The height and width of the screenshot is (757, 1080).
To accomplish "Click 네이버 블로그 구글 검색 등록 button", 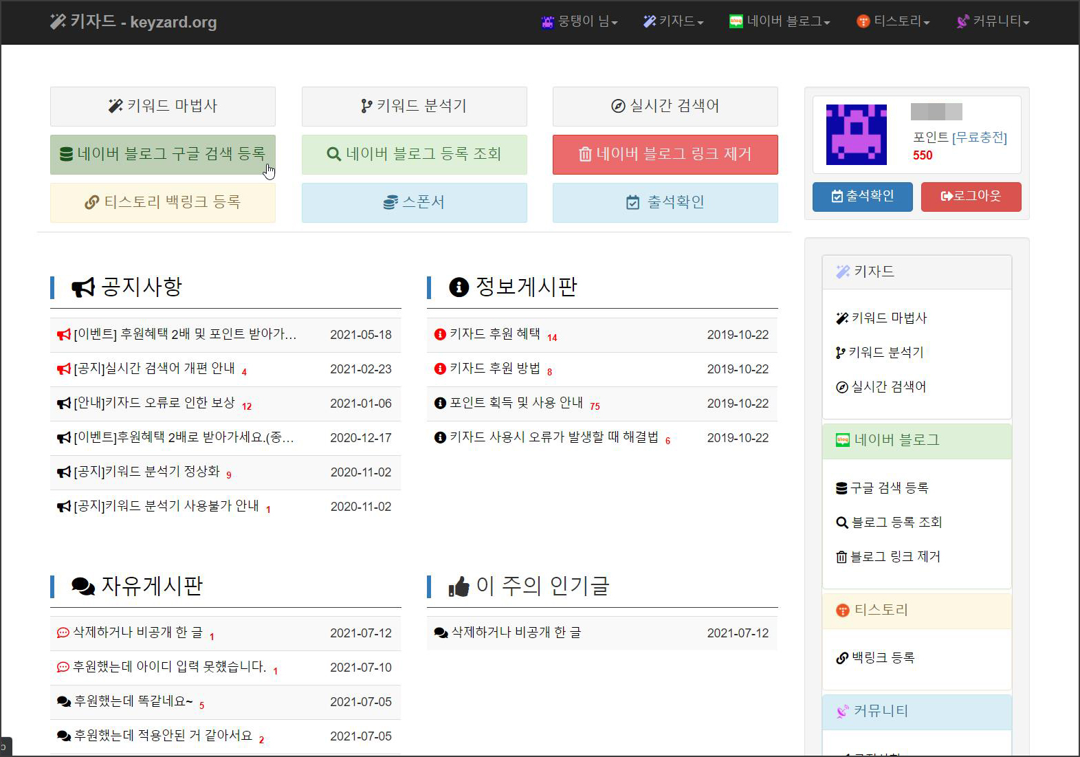I will (x=163, y=154).
